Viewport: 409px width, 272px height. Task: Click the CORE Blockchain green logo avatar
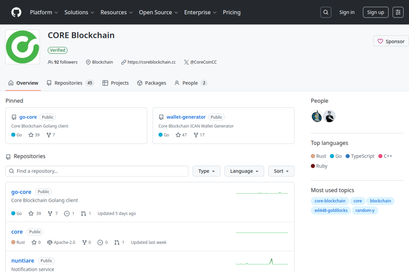click(23, 47)
